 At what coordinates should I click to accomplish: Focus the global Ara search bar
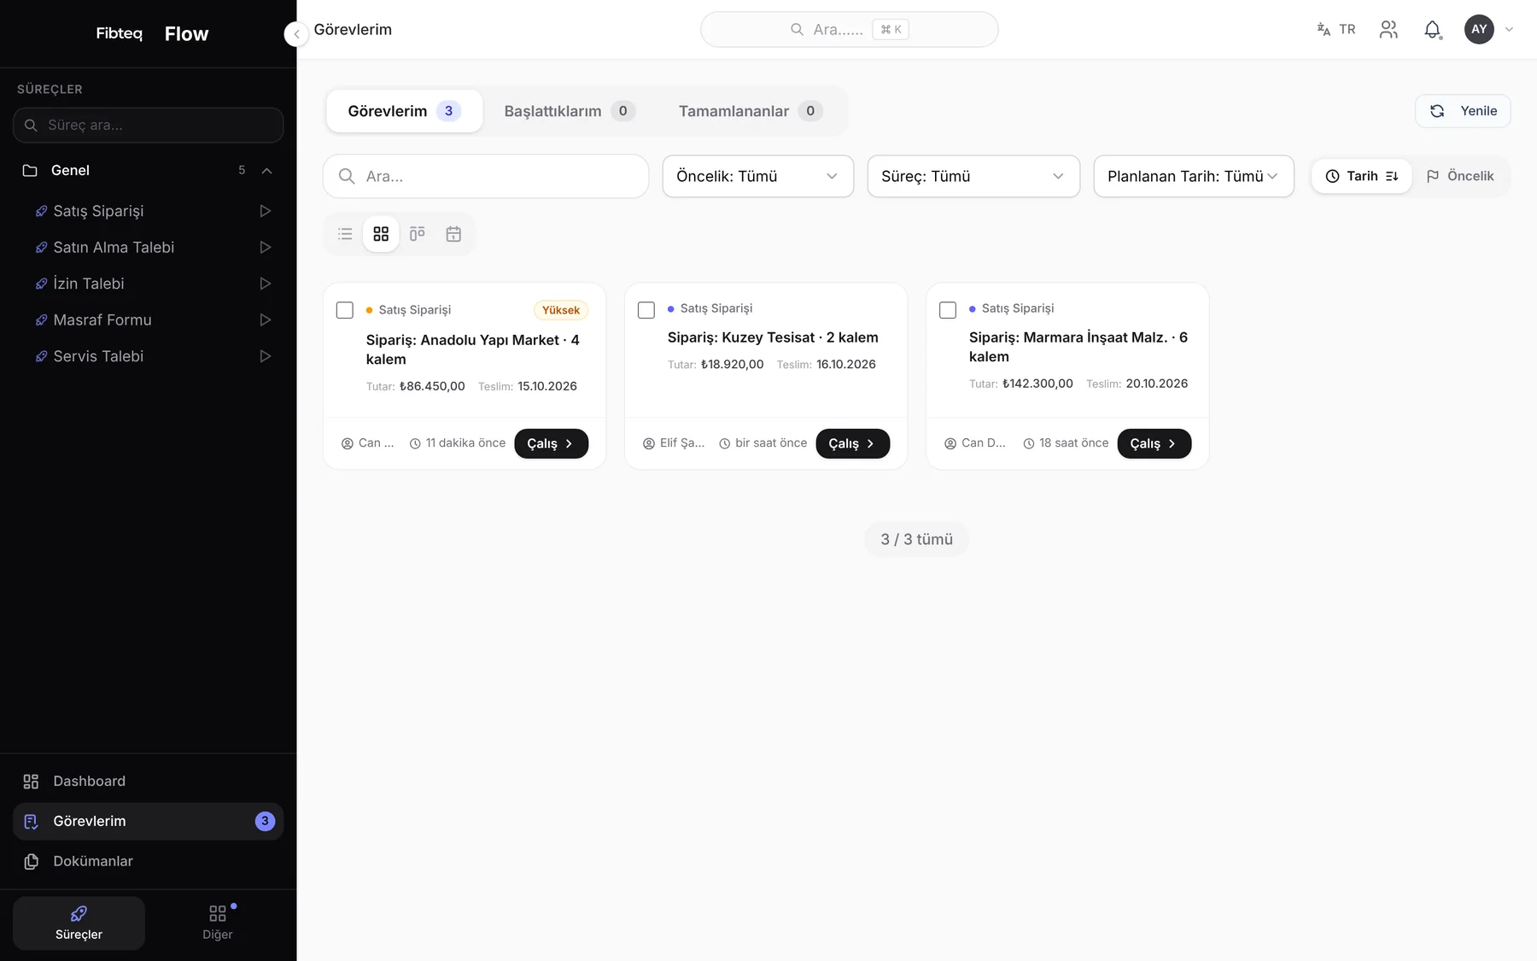[x=849, y=30]
